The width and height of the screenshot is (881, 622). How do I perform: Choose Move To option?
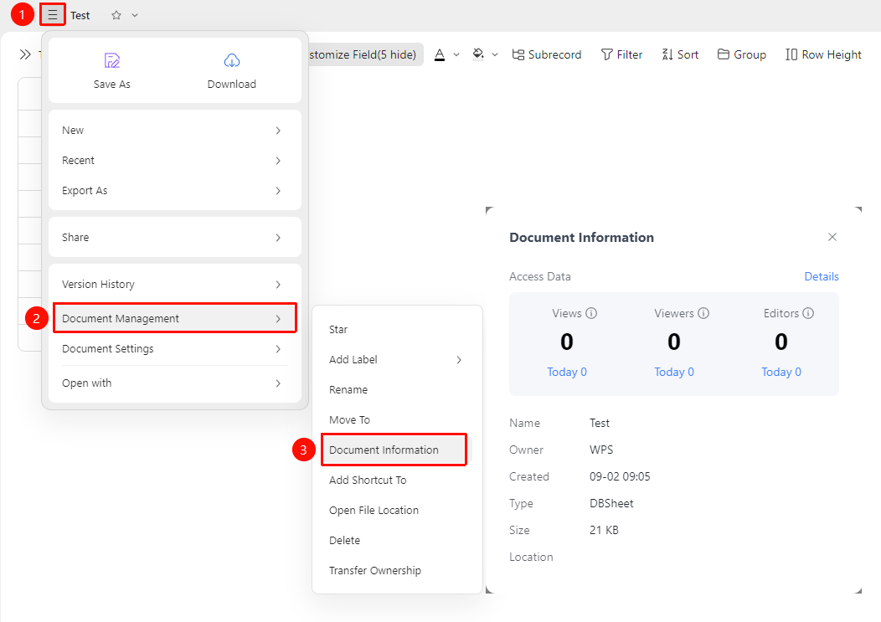397,420
